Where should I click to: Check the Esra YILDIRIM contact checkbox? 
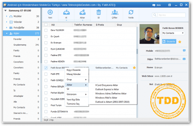46,30
